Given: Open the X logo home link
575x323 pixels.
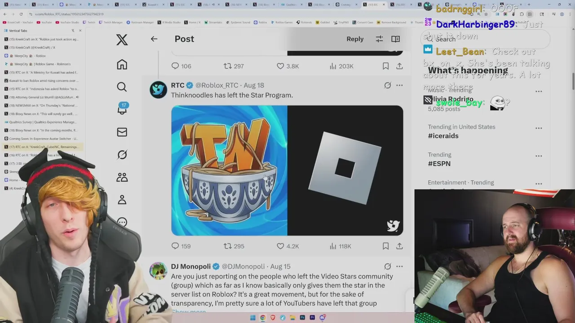Looking at the screenshot, I should (x=122, y=39).
